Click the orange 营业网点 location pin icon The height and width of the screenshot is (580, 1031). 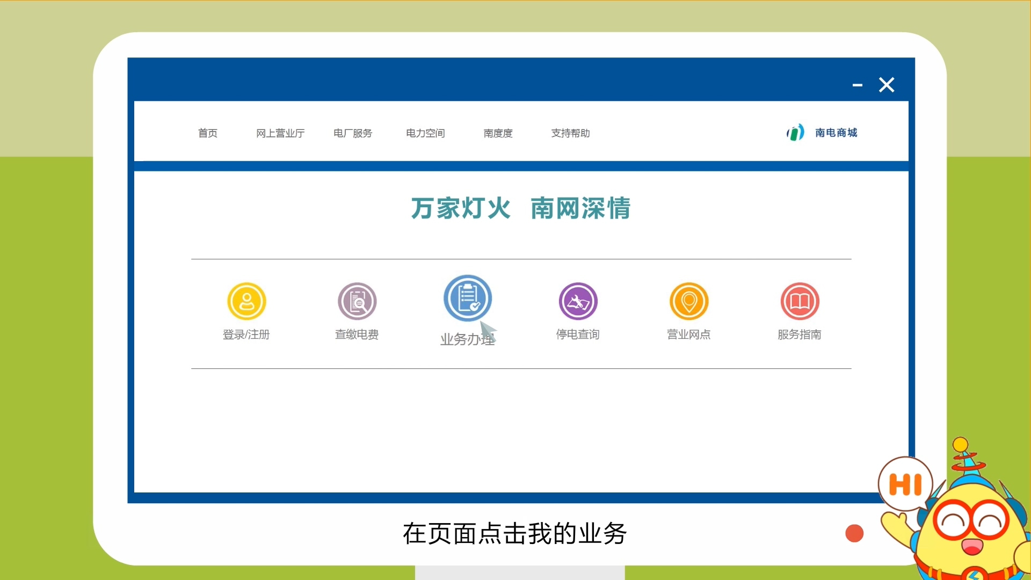(689, 301)
